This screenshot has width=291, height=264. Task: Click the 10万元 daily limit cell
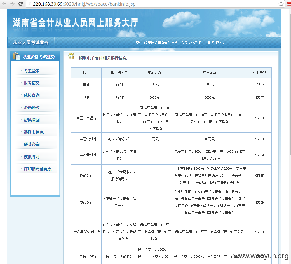[x=210, y=139]
